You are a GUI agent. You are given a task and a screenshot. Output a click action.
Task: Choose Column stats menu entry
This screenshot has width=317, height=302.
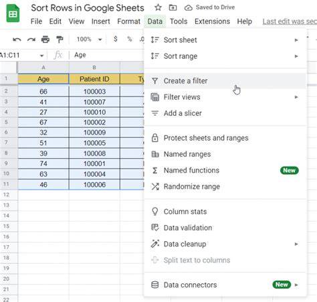[x=225, y=212]
